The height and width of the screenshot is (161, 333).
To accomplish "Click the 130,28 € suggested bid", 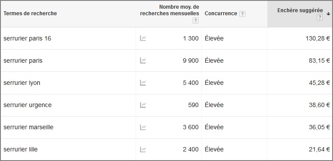I will 318,38.
